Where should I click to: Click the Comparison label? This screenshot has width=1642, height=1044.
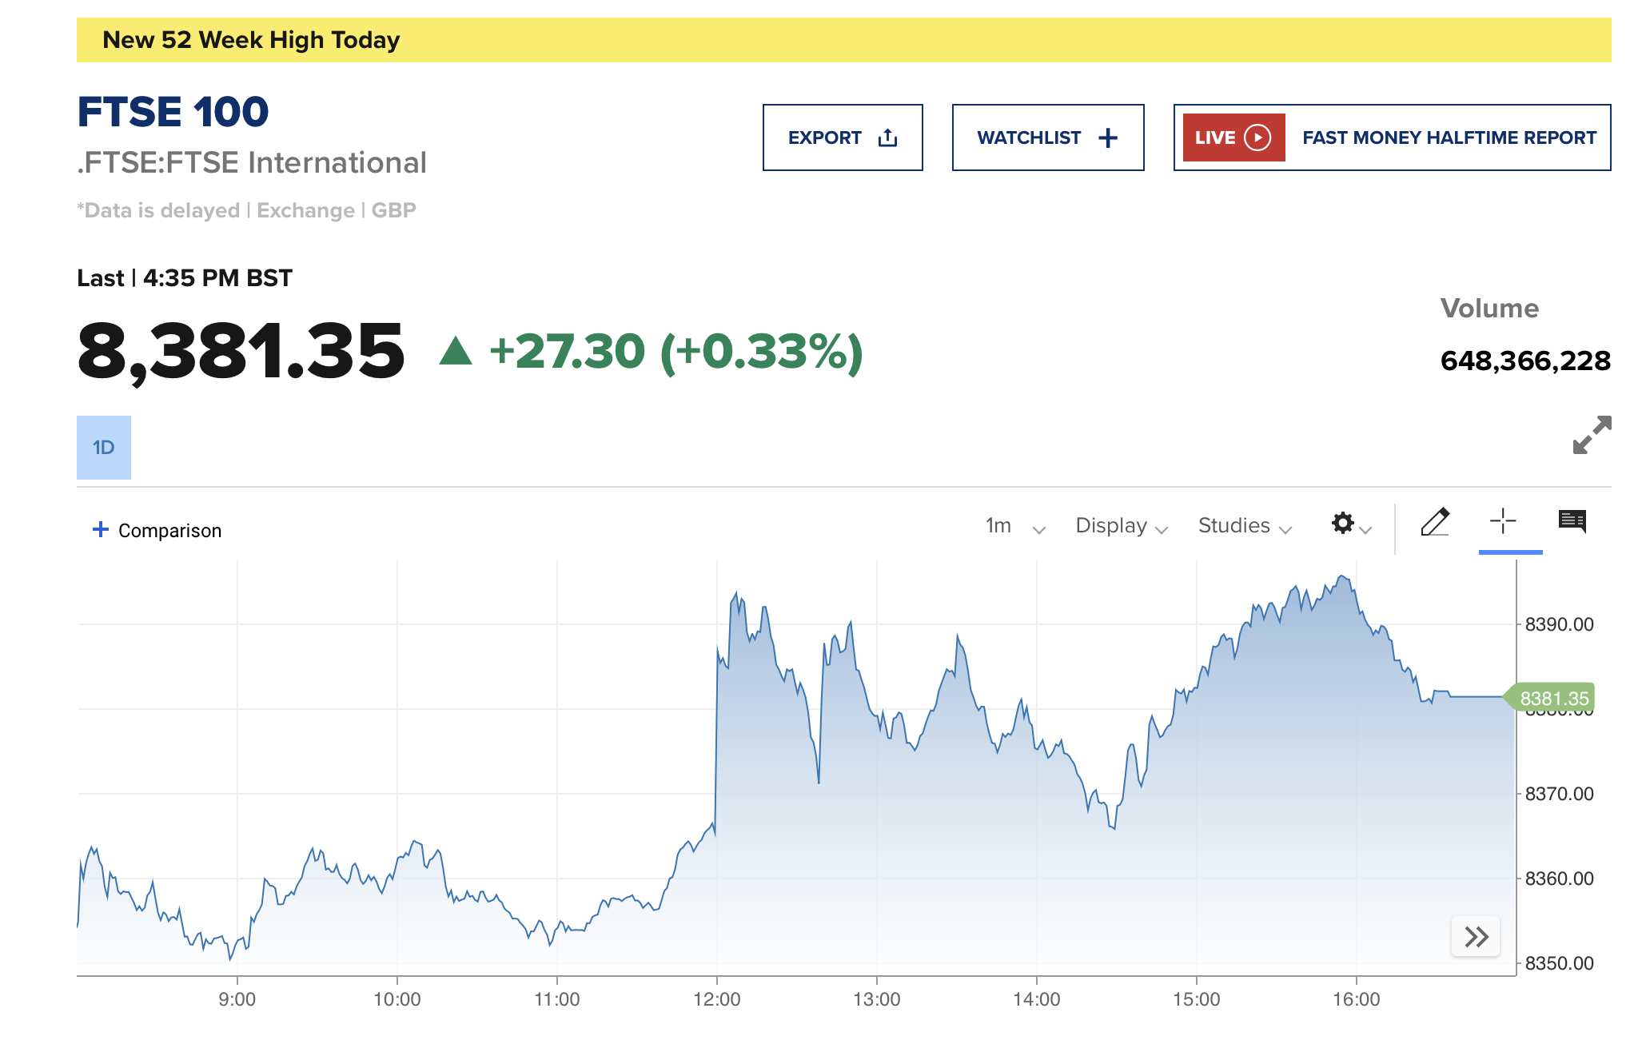[x=169, y=531]
